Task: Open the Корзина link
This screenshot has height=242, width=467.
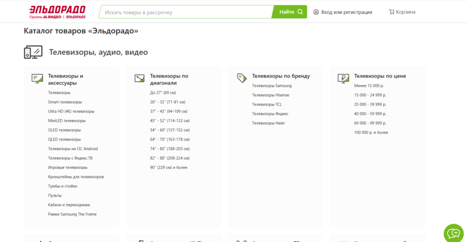Action: (405, 12)
